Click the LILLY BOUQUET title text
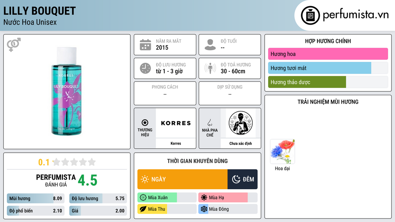This screenshot has width=395, height=222. click(x=40, y=11)
